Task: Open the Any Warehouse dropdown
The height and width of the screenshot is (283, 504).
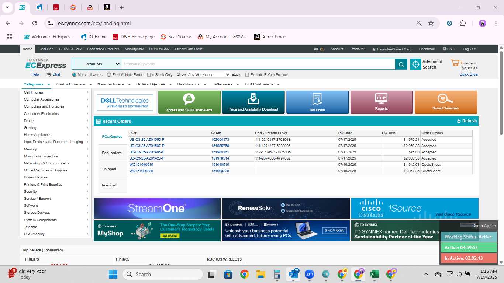Action: pyautogui.click(x=208, y=74)
